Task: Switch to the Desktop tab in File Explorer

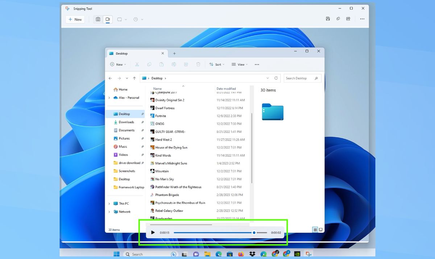Action: (x=122, y=53)
